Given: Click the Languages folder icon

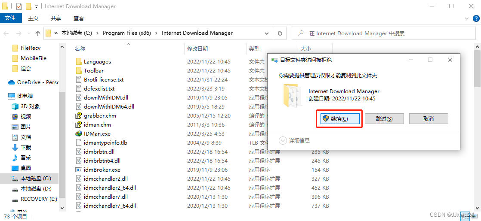Looking at the screenshot, I should coord(79,61).
